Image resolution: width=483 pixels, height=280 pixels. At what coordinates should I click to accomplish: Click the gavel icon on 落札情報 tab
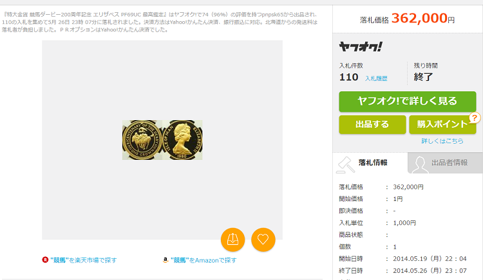pos(345,164)
